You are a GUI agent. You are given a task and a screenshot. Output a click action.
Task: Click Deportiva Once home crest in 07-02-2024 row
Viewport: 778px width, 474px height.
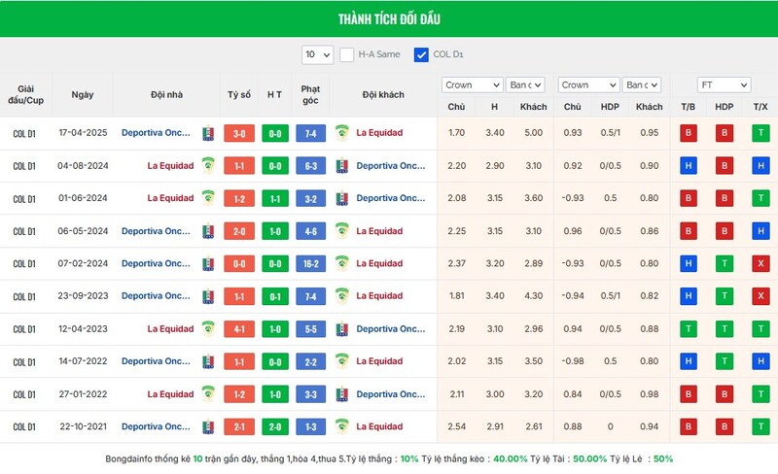tap(207, 264)
